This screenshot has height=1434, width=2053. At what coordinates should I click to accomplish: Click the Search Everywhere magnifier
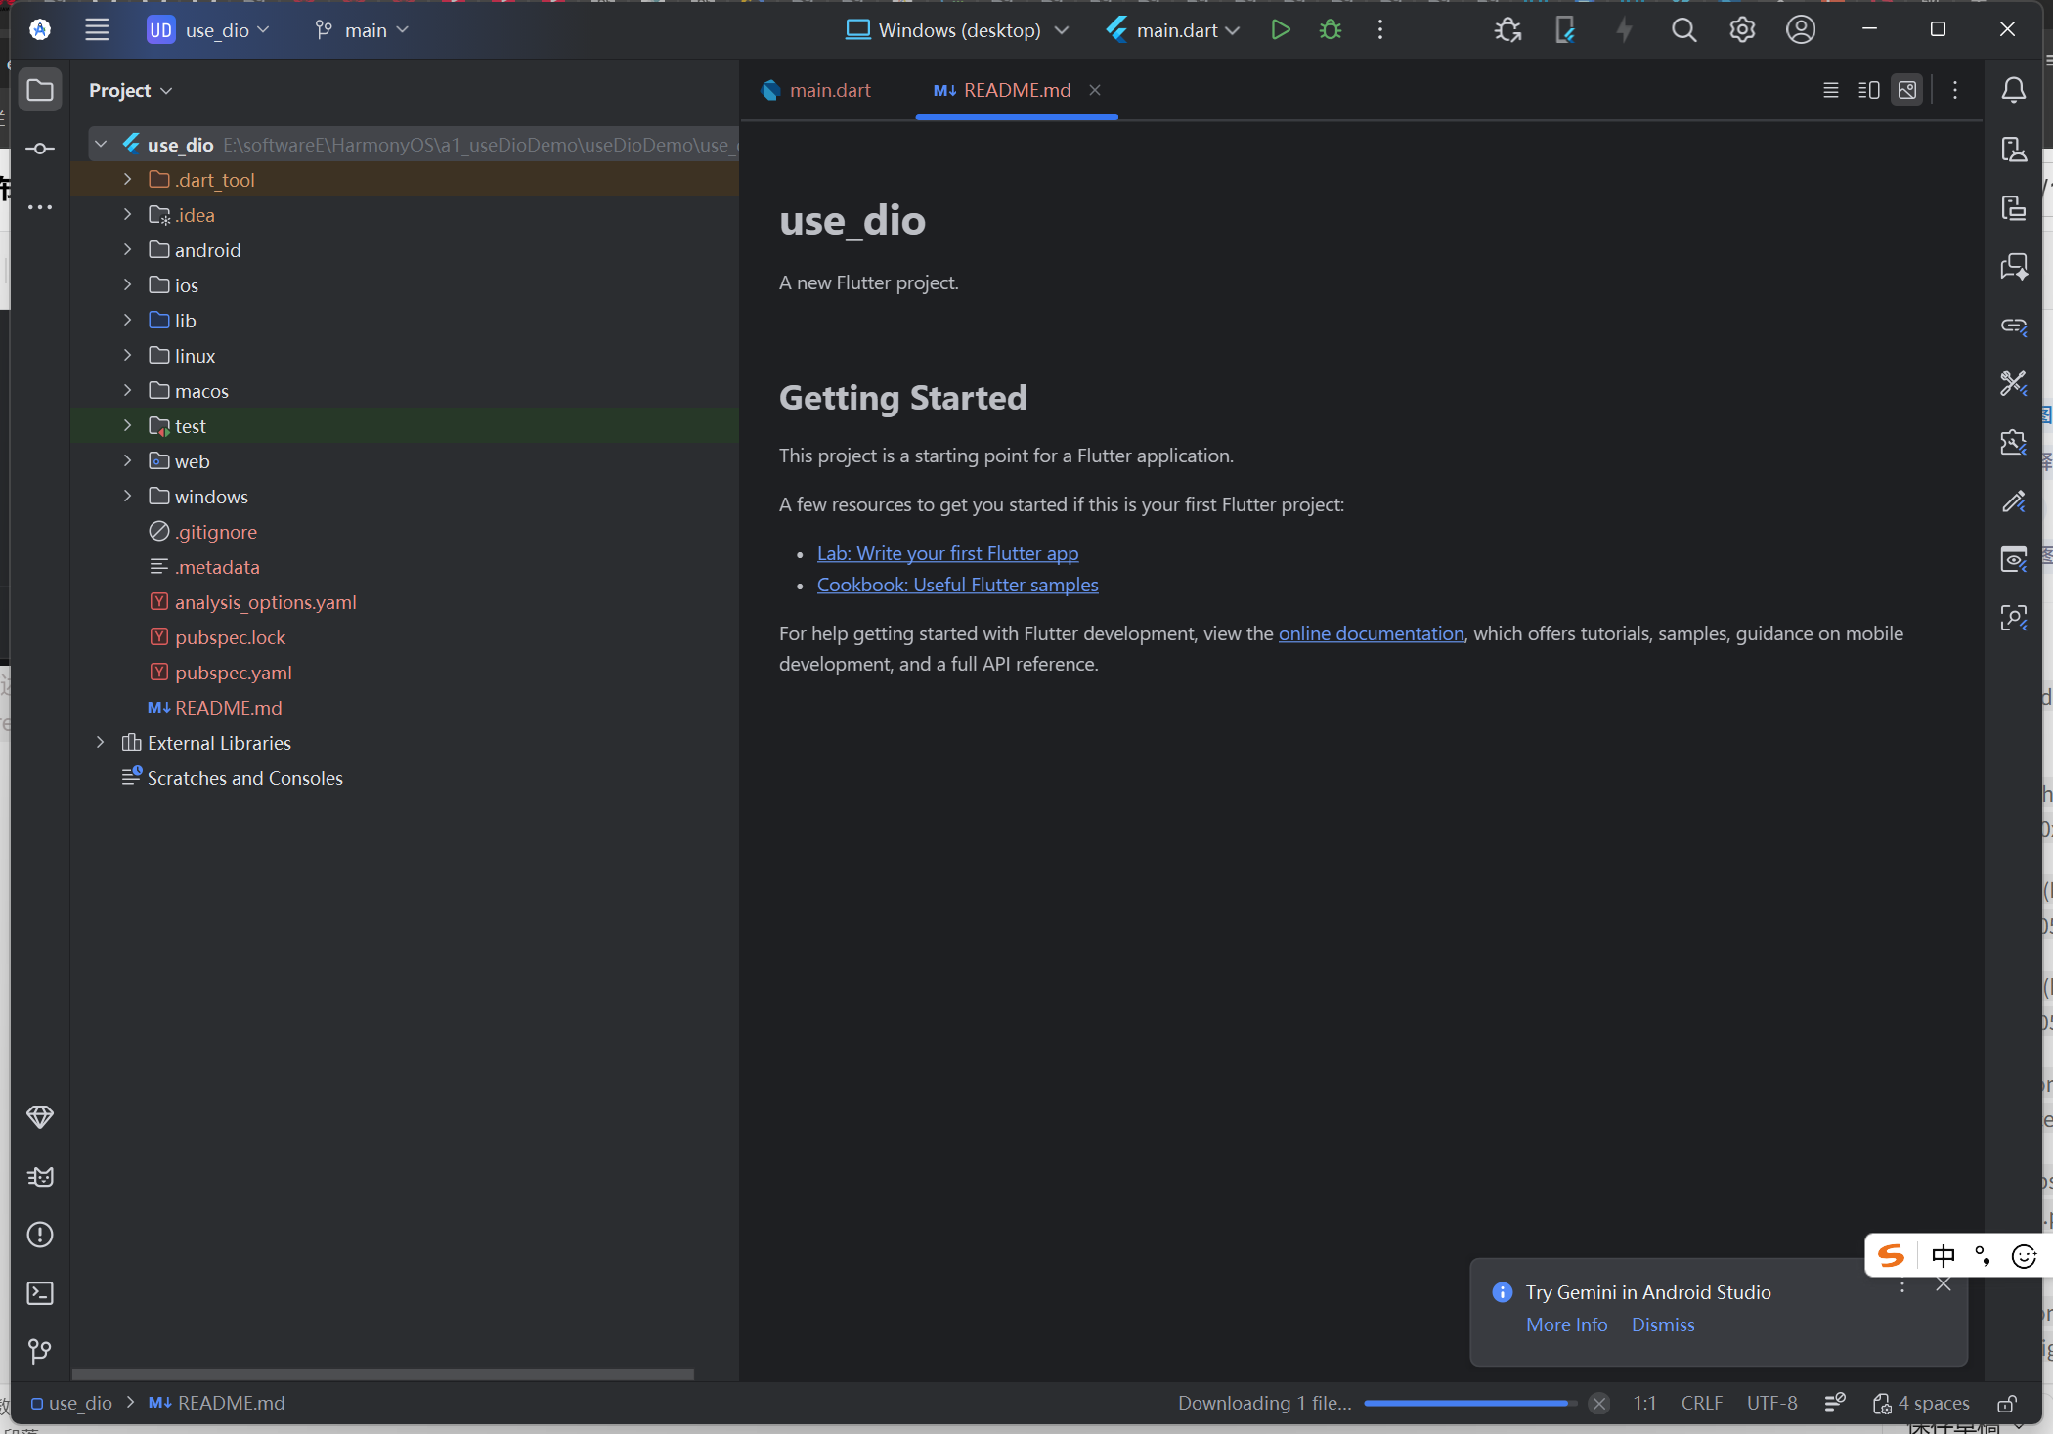click(x=1683, y=30)
